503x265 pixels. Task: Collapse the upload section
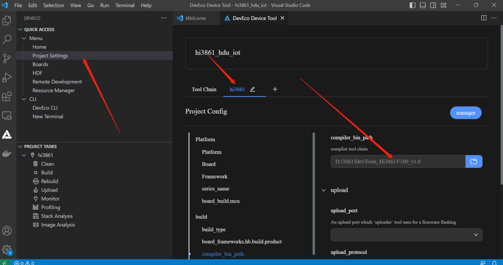(x=324, y=190)
